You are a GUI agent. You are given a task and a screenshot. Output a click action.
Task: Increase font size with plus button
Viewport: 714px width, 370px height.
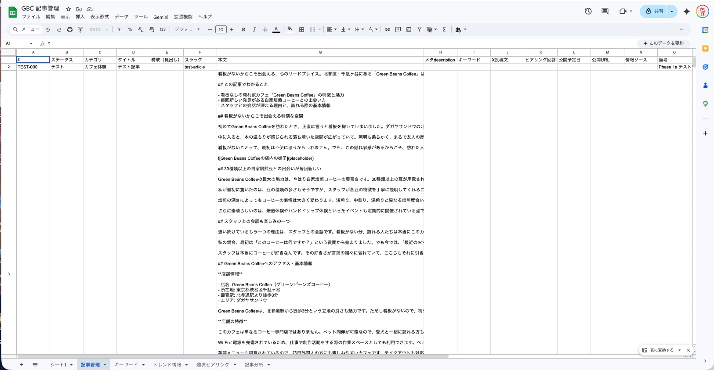coord(232,29)
